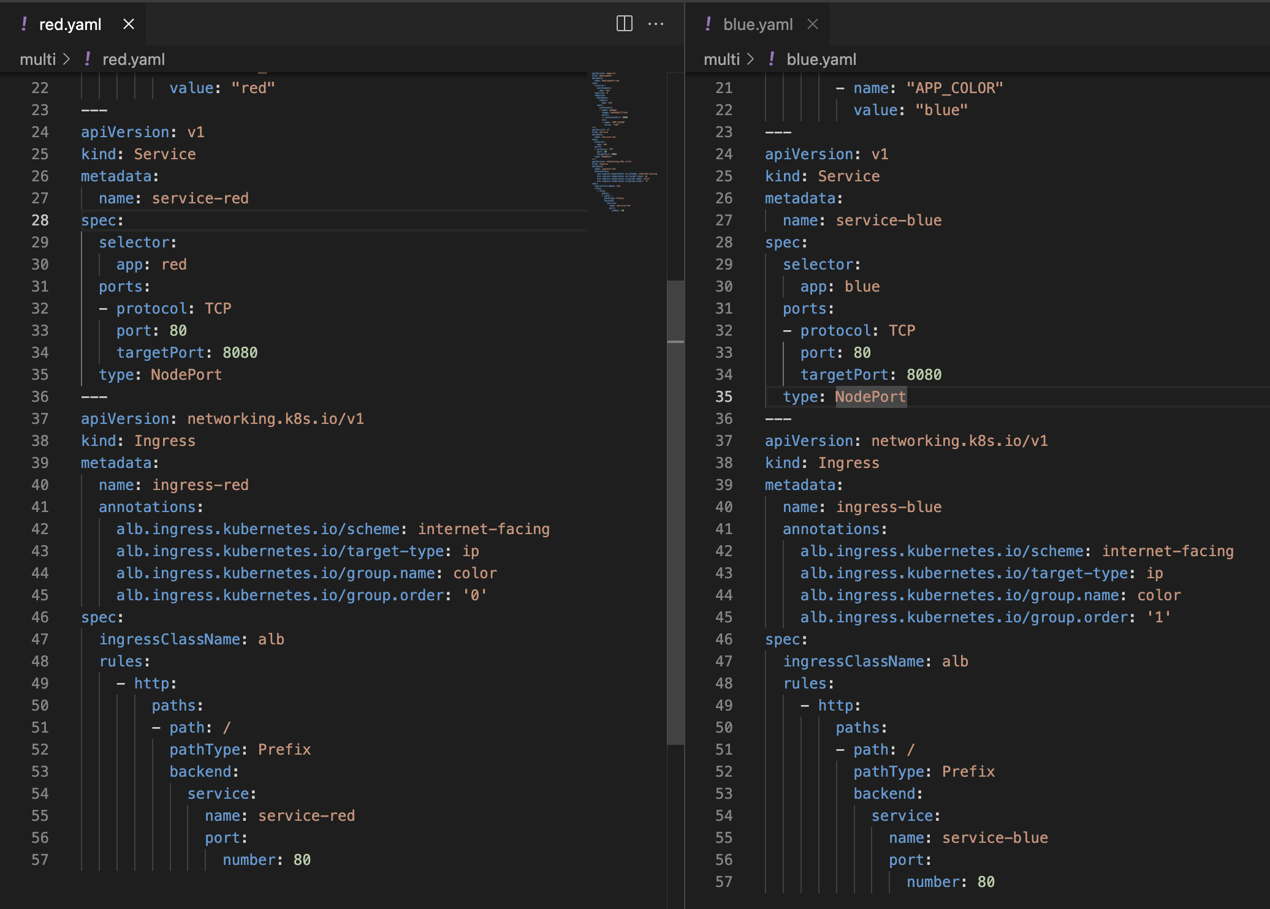The height and width of the screenshot is (909, 1270).
Task: Click the red.yaml breadcrumb file icon
Action: pyautogui.click(x=88, y=59)
